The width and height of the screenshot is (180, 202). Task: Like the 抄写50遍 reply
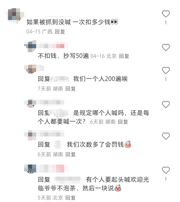point(166,47)
